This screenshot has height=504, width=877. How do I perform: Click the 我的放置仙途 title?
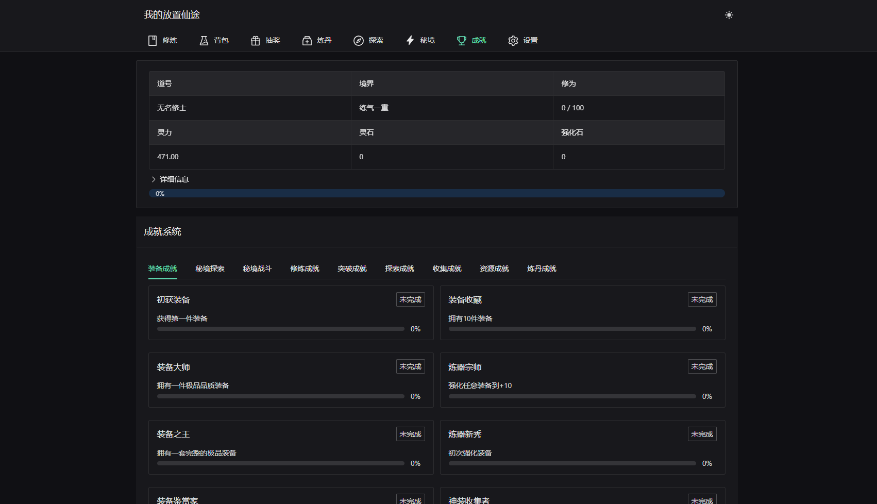coord(172,15)
